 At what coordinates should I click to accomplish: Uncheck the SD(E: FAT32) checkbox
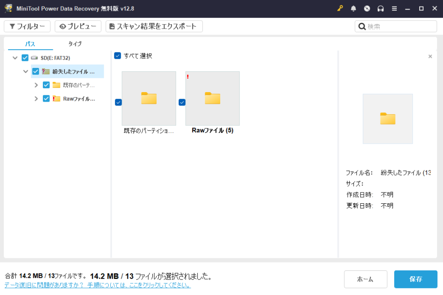pos(25,58)
